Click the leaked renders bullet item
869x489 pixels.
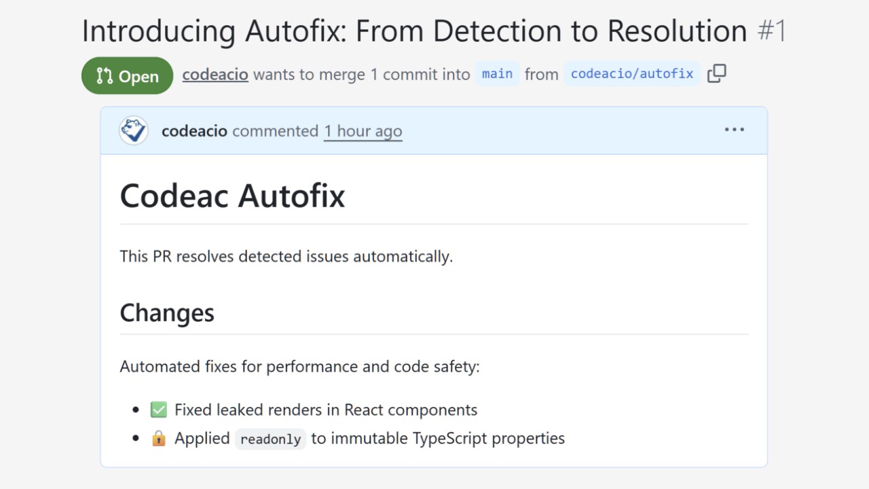[326, 410]
